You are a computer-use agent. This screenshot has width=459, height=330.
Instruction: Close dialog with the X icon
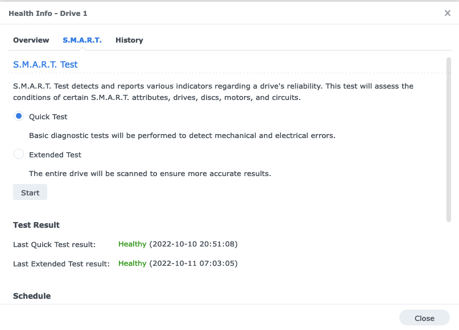(x=447, y=13)
